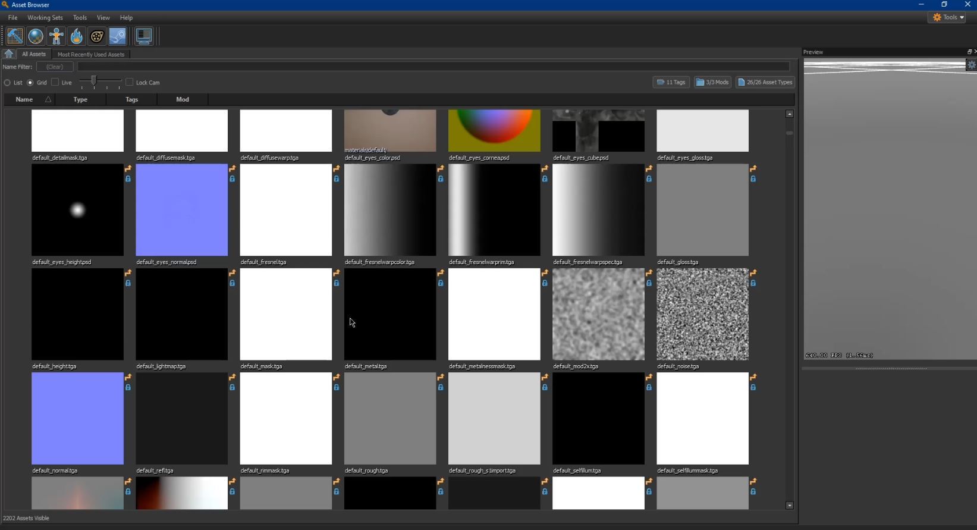Click the Name Filter text field
This screenshot has width=977, height=530.
click(x=433, y=67)
